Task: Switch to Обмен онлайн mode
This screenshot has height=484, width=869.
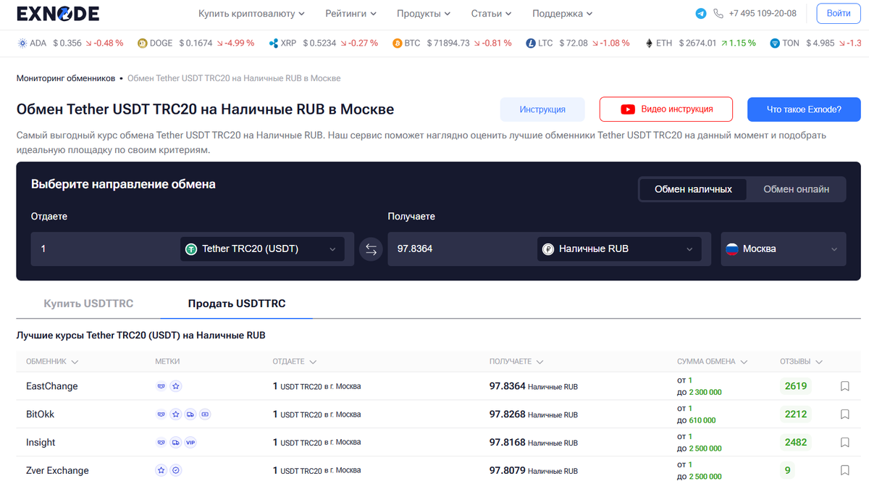Action: [797, 189]
